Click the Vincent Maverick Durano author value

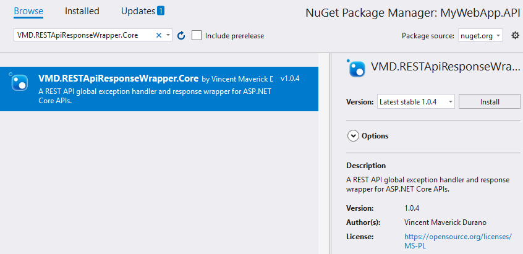(445, 222)
